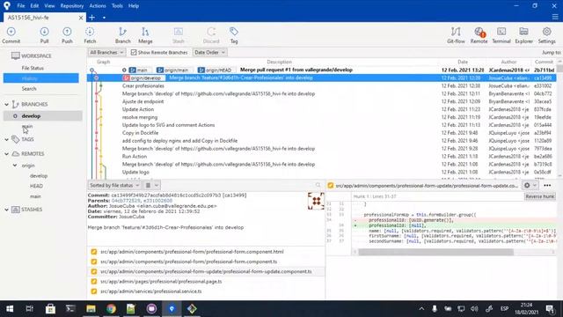
Task: Select the main local branch
Action: click(27, 127)
